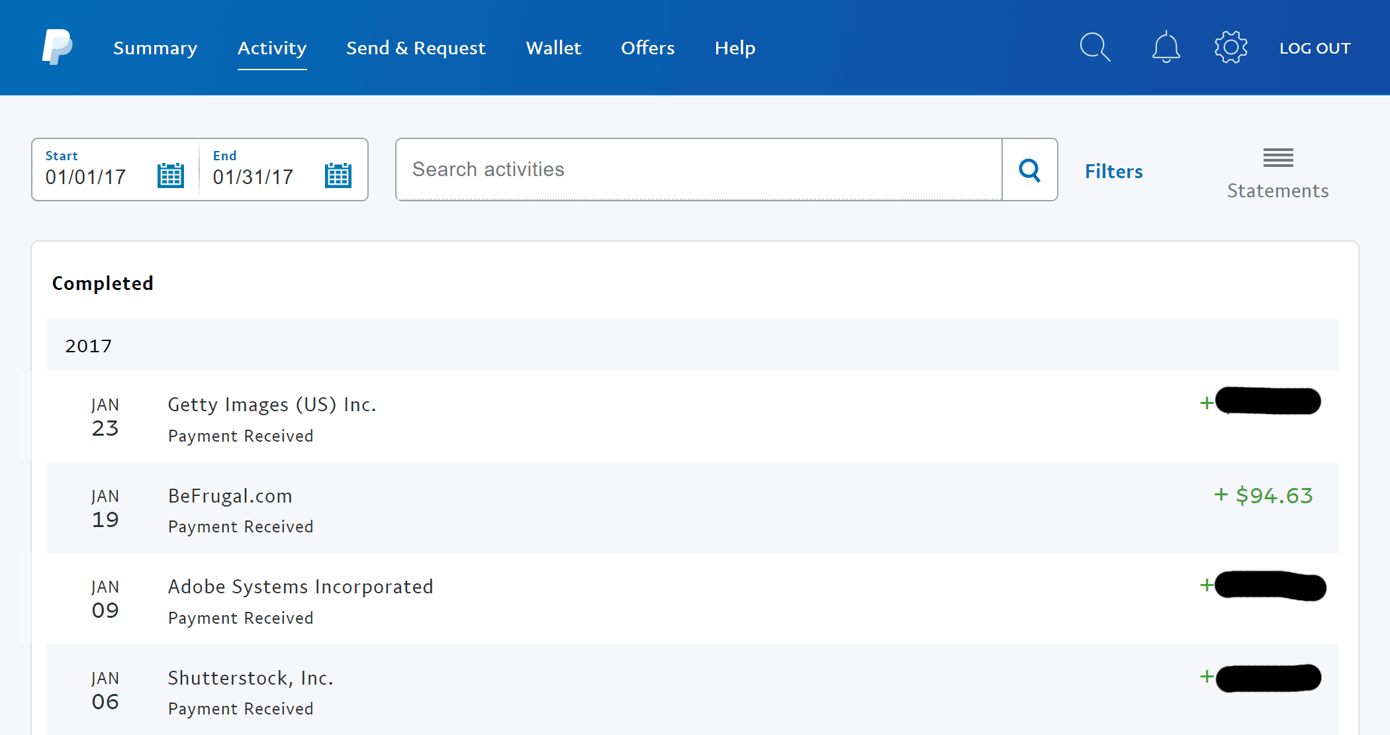Open the Offers section
This screenshot has width=1390, height=735.
[x=647, y=47]
